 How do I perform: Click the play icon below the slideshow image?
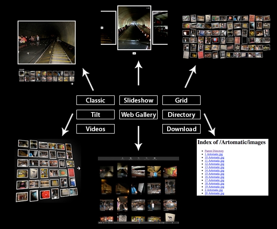pos(134,53)
